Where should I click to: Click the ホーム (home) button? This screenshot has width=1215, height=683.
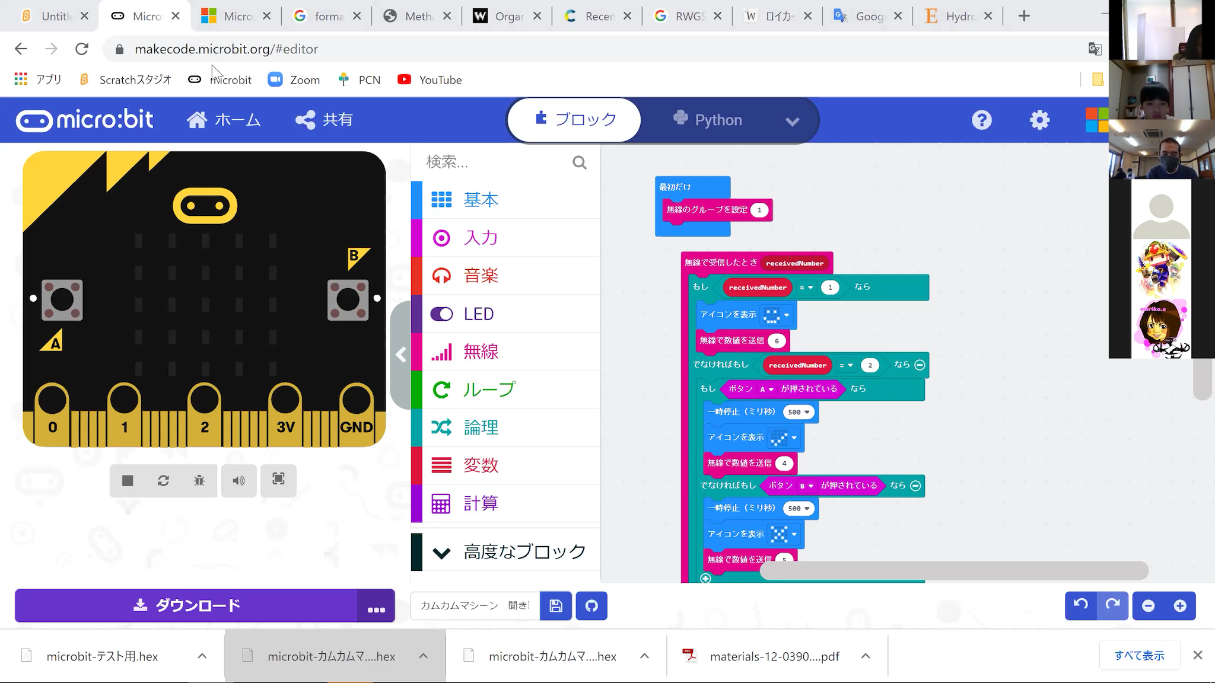click(x=224, y=119)
